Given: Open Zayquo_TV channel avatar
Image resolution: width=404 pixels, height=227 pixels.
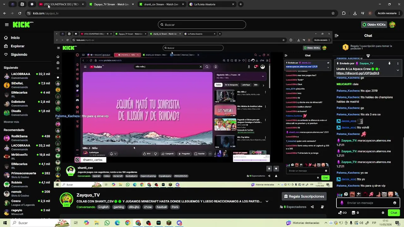Looking at the screenshot, I should 67,200.
